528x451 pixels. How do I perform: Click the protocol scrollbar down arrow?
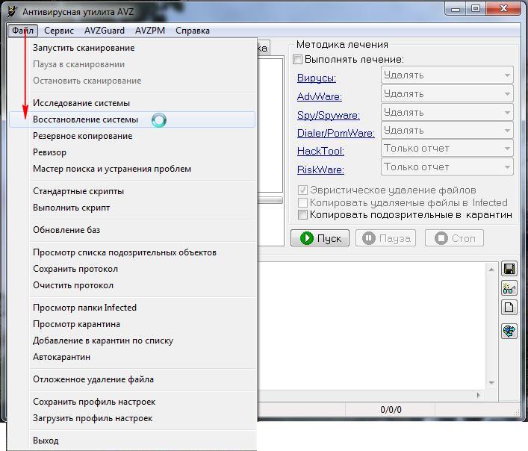(x=491, y=382)
